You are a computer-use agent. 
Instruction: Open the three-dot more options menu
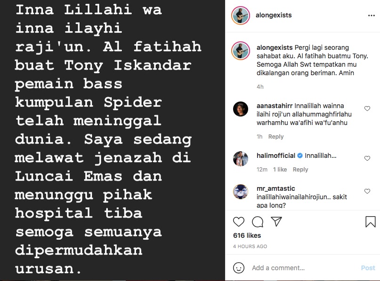click(x=371, y=16)
